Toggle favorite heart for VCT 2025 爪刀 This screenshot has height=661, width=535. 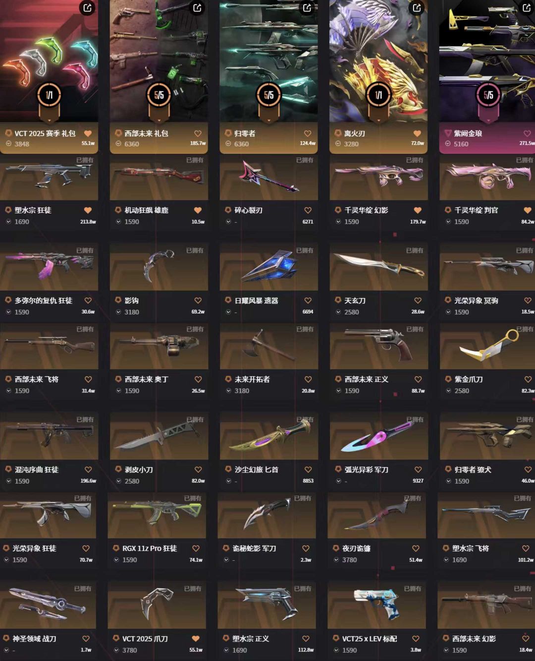click(196, 639)
